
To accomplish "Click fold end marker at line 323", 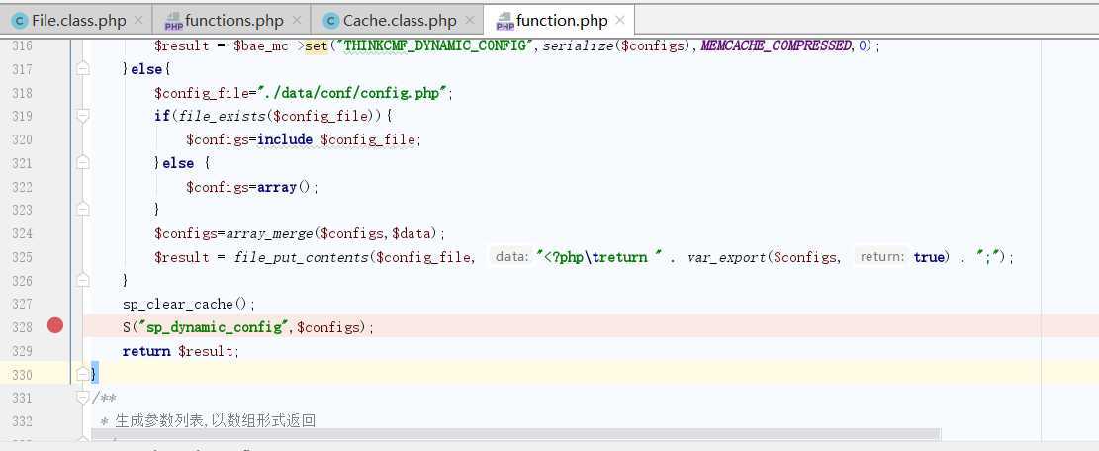I will tap(83, 209).
